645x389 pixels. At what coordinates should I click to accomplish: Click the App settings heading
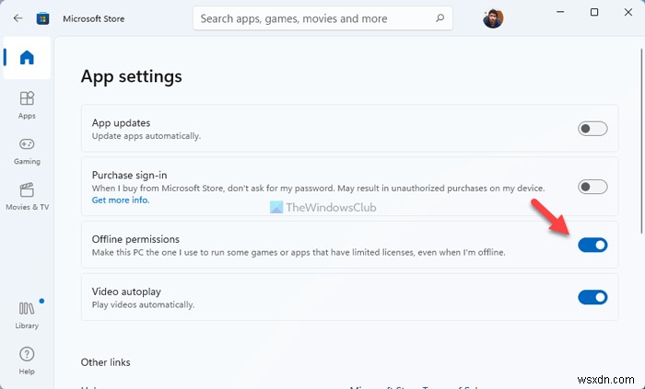131,76
